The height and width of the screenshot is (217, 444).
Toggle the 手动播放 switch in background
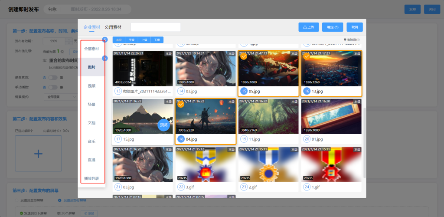52,87
